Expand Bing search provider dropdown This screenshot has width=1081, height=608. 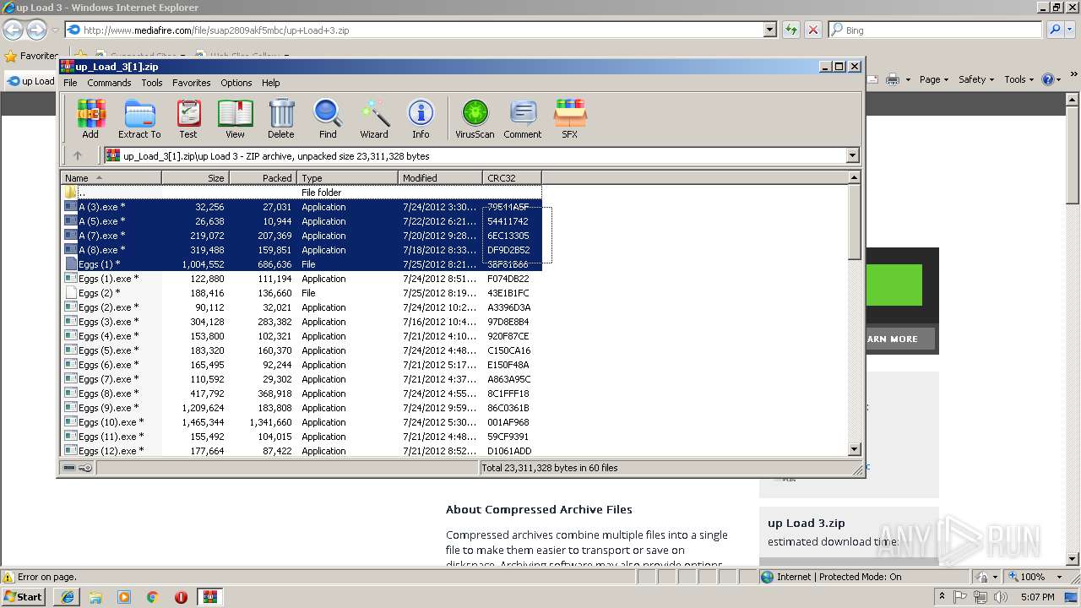[x=1070, y=30]
